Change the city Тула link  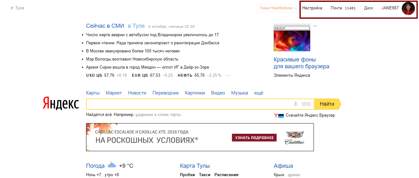click(20, 8)
